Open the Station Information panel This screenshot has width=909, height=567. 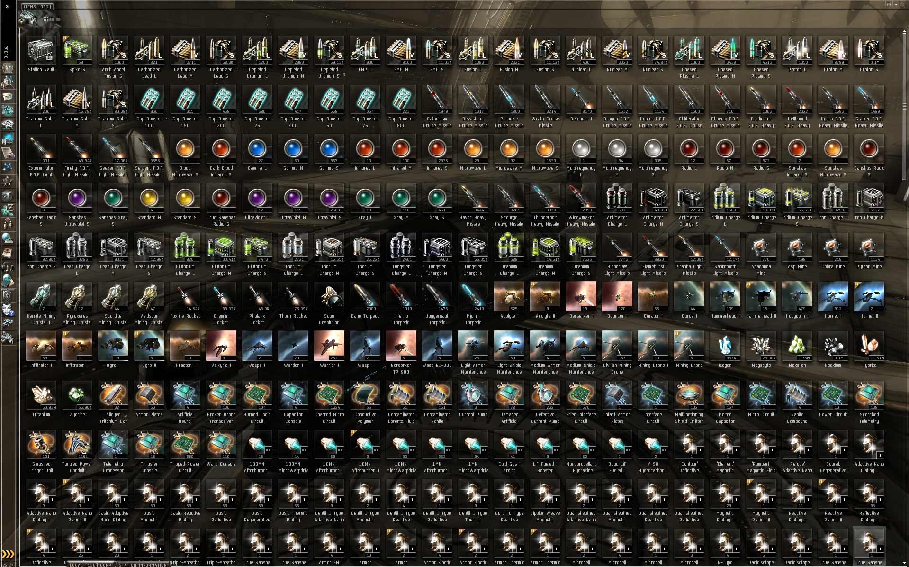click(143, 565)
